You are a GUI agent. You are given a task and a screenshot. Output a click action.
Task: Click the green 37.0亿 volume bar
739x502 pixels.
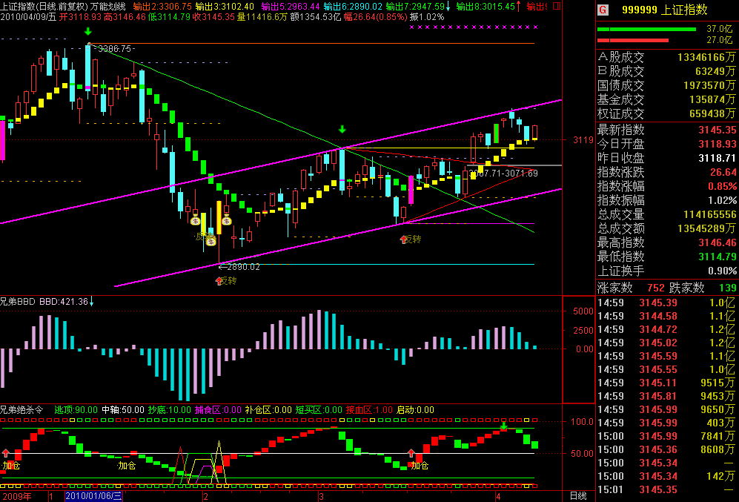pyautogui.click(x=646, y=29)
